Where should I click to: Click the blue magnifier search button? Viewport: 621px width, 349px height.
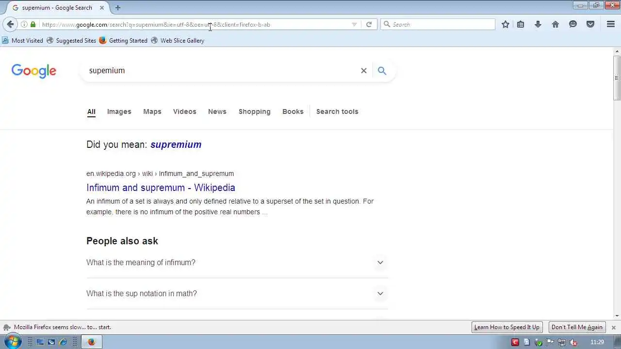[x=382, y=71]
